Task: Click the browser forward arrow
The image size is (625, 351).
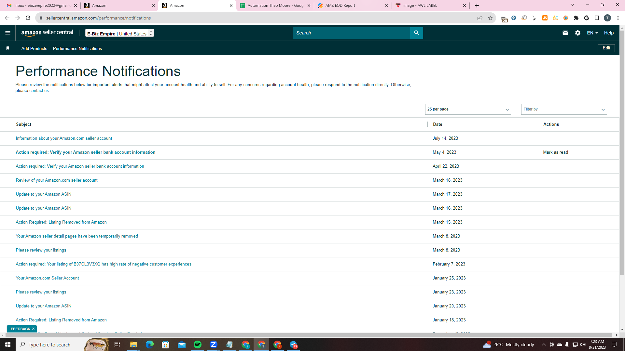Action: click(18, 18)
